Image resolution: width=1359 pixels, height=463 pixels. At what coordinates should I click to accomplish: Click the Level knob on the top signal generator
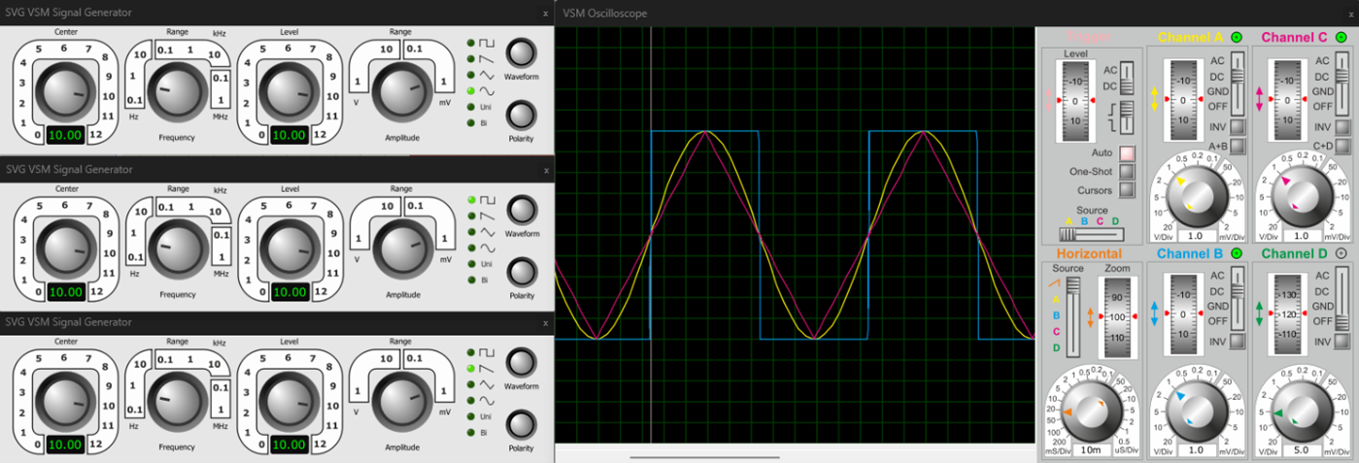[289, 90]
